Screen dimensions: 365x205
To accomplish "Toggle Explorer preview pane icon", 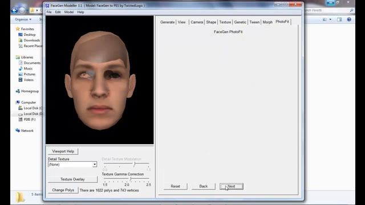I will [x=339, y=19].
